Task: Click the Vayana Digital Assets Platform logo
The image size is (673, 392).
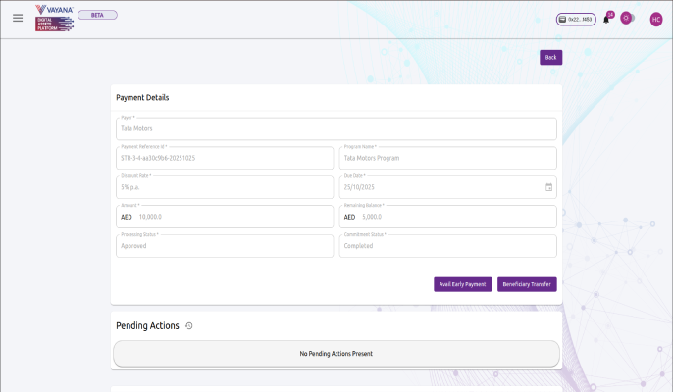Action: pyautogui.click(x=54, y=18)
